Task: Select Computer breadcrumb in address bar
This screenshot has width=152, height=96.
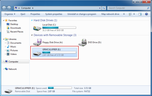Action: click(26, 8)
